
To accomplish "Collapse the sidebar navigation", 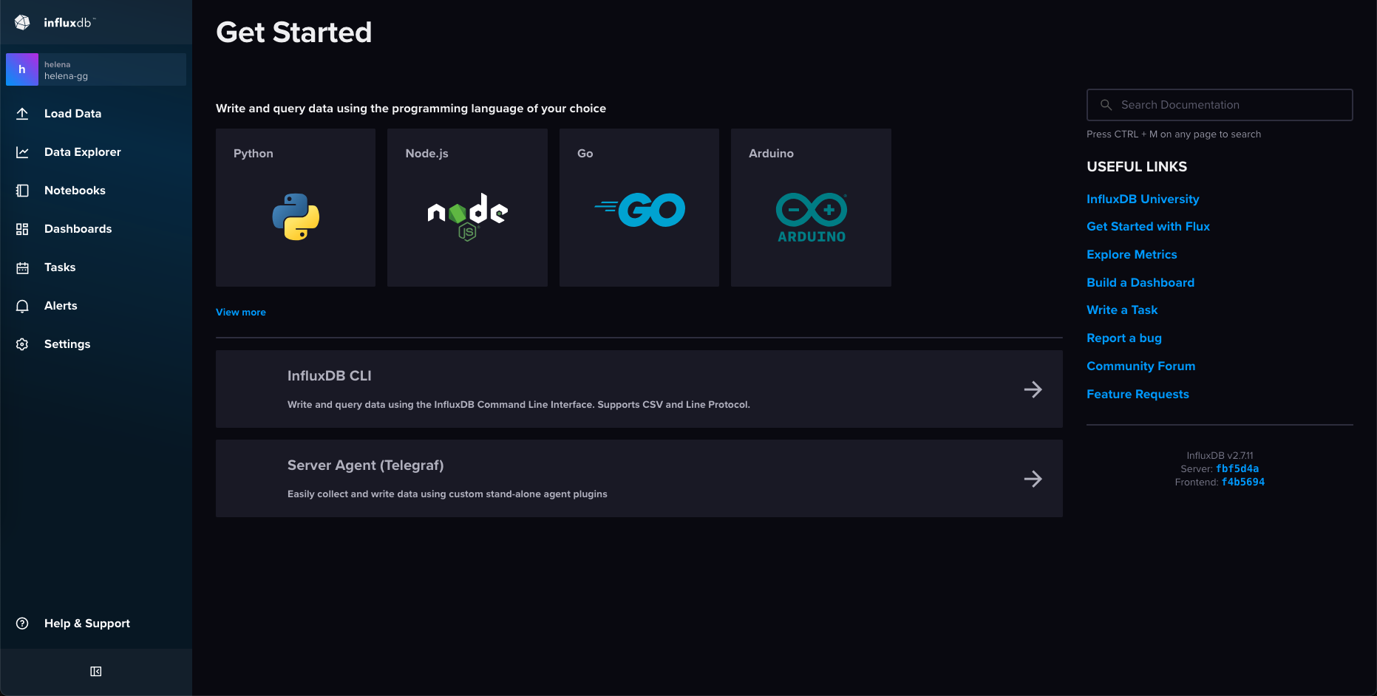I will [x=96, y=672].
